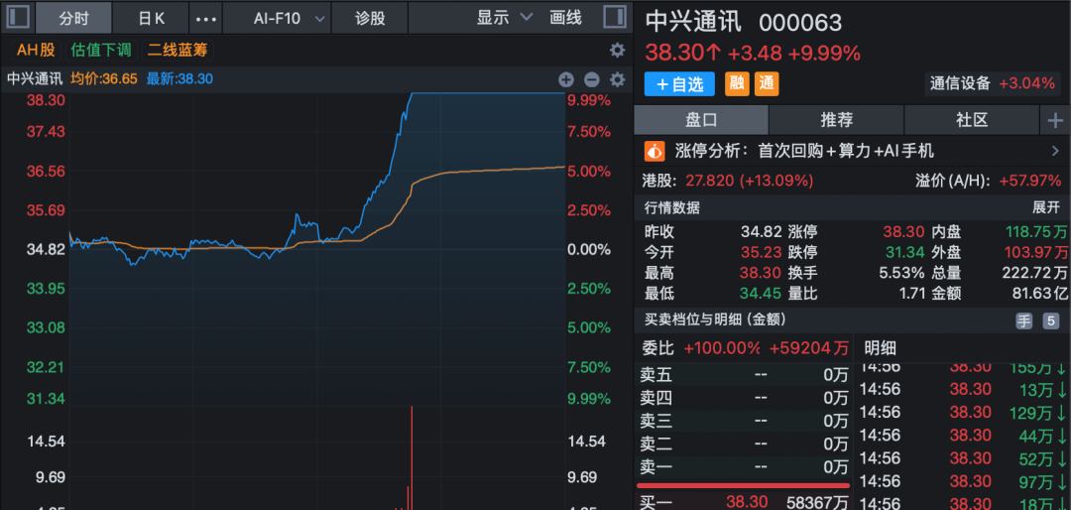1071x510 pixels.
Task: Click the 换手 5.53% turnover value
Action: coord(901,273)
